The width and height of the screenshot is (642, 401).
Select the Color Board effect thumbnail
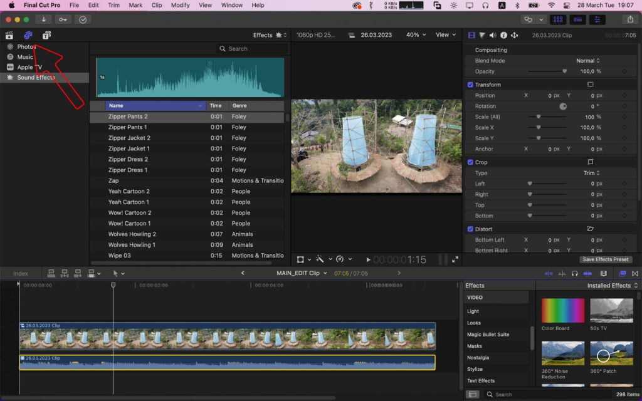click(x=562, y=311)
